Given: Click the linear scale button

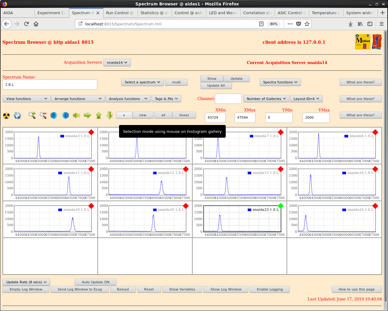Looking at the screenshot, I should click(x=184, y=115).
